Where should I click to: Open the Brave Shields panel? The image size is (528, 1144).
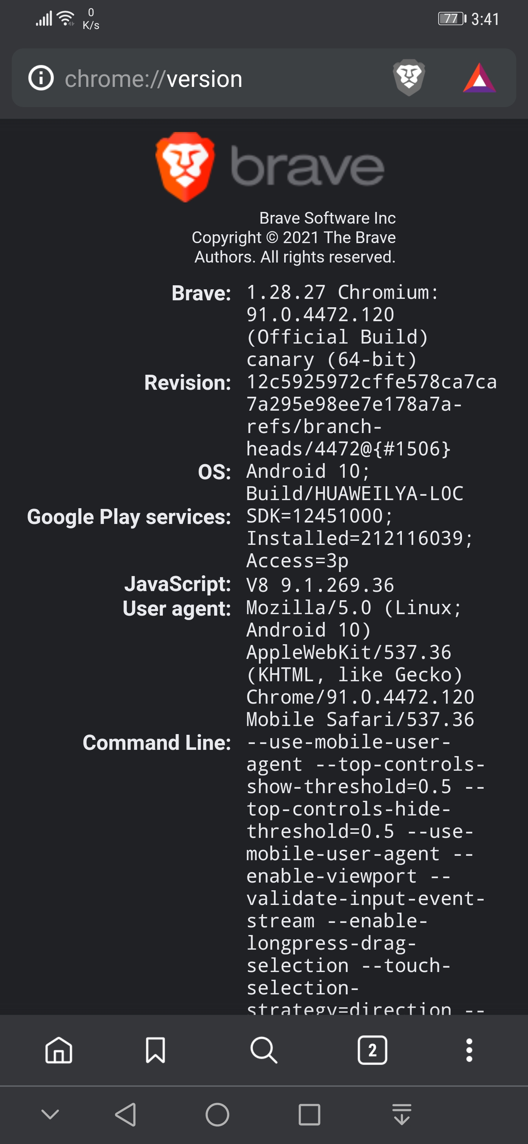tap(409, 78)
